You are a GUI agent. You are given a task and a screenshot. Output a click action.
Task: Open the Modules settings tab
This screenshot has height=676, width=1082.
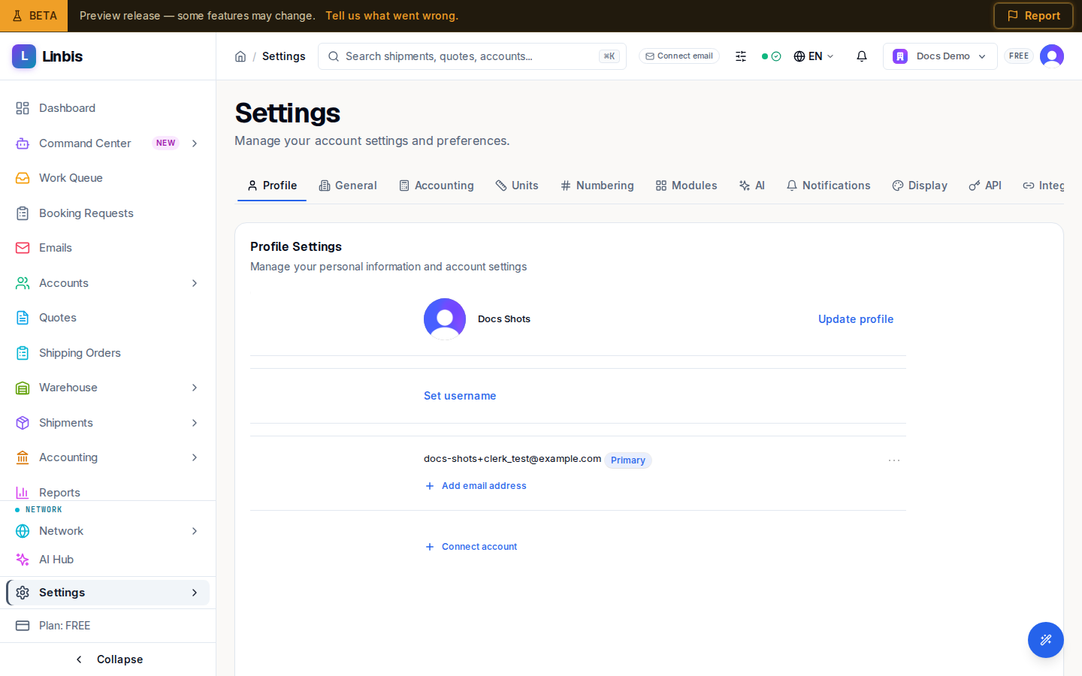pyautogui.click(x=687, y=186)
